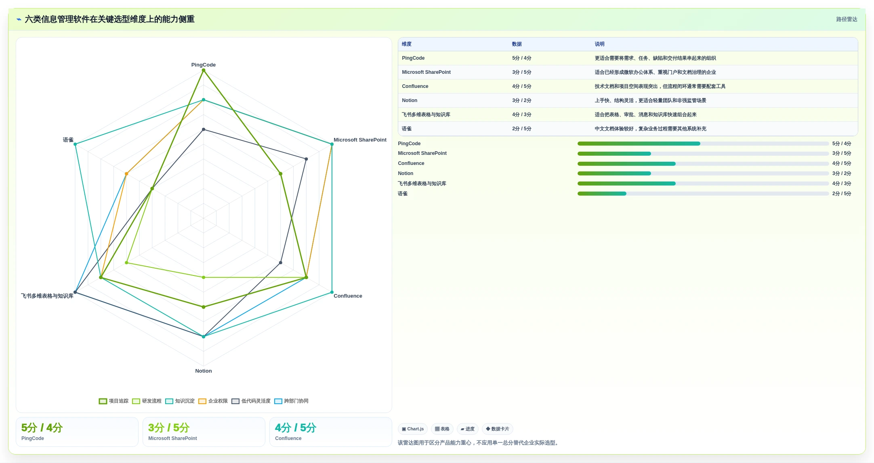Image resolution: width=874 pixels, height=463 pixels.
Task: Click the 数据 column header
Action: tap(517, 44)
